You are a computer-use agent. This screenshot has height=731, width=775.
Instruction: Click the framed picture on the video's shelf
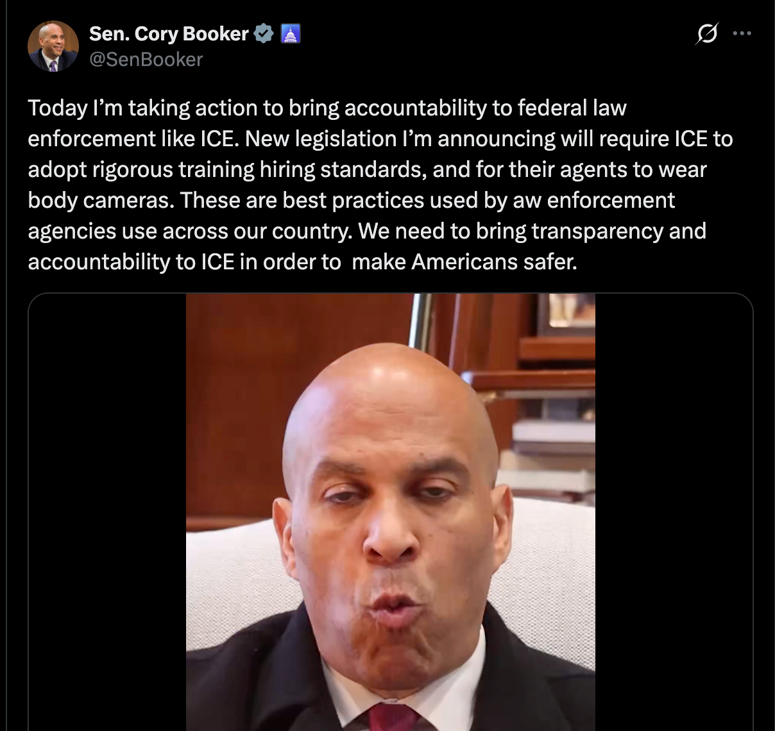pyautogui.click(x=566, y=315)
